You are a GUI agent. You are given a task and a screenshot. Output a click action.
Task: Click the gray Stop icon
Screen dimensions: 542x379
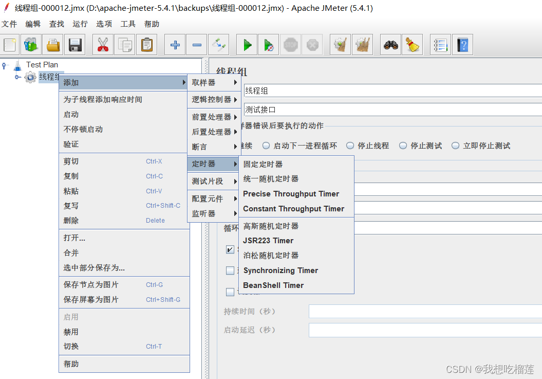coord(291,45)
